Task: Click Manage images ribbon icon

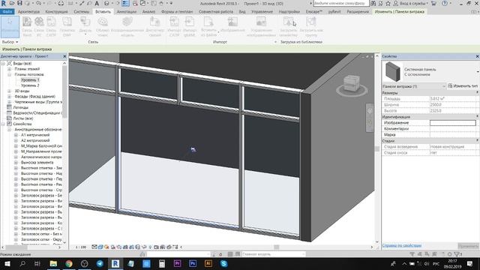Action: tap(261, 27)
